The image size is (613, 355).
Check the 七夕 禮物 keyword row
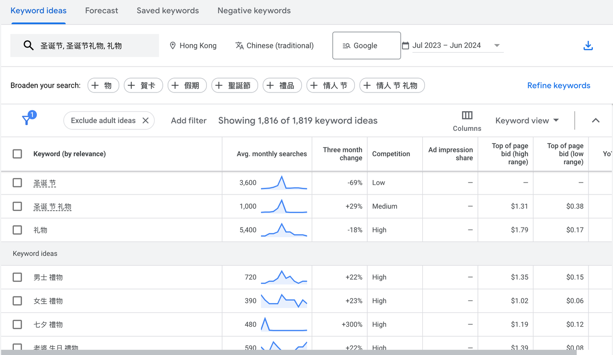tap(17, 324)
